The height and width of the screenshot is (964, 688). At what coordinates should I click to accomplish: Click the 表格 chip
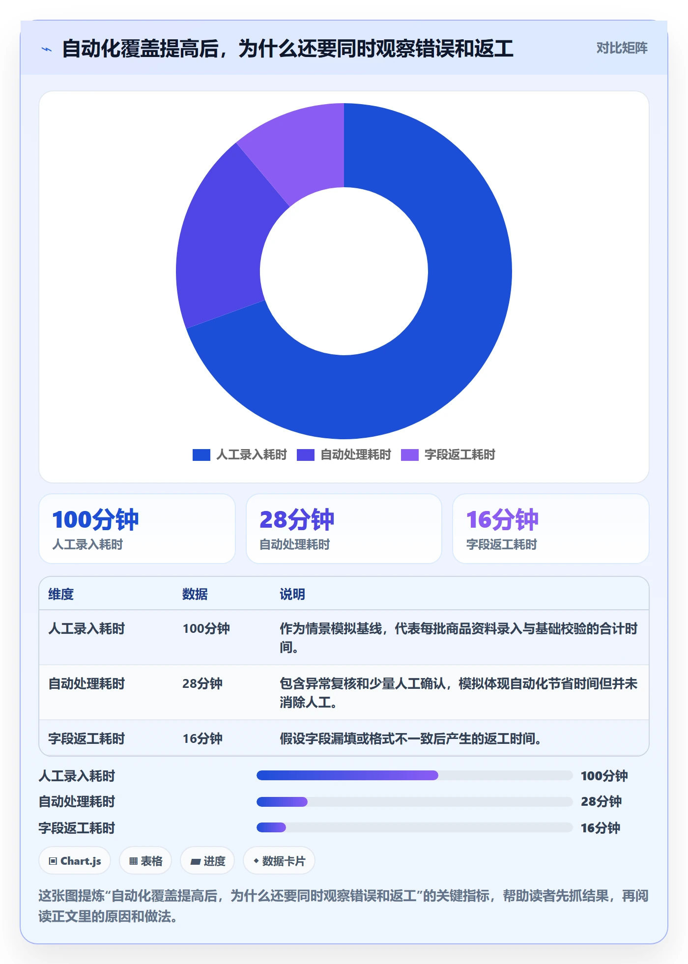click(145, 861)
